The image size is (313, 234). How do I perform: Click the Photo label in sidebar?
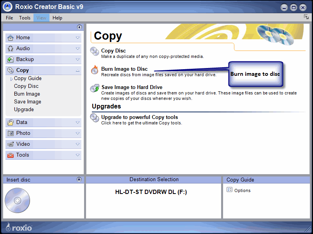click(23, 133)
